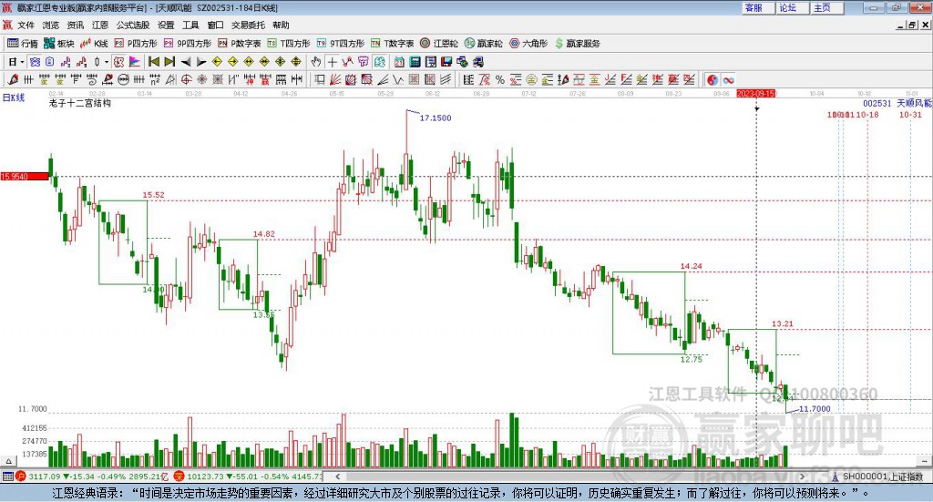Switch to the K线 chart view
The width and height of the screenshot is (933, 502).
94,44
